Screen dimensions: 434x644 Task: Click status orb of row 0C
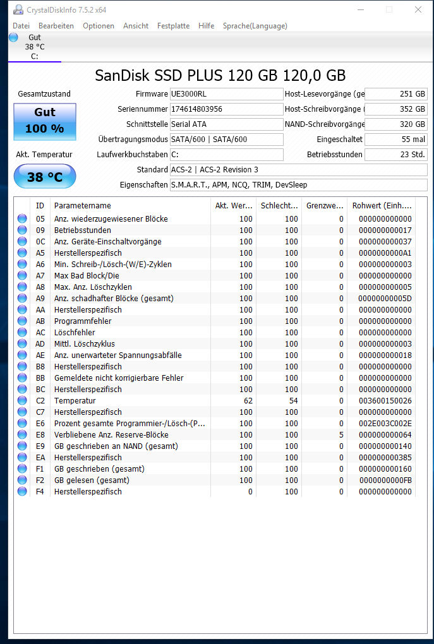21,241
